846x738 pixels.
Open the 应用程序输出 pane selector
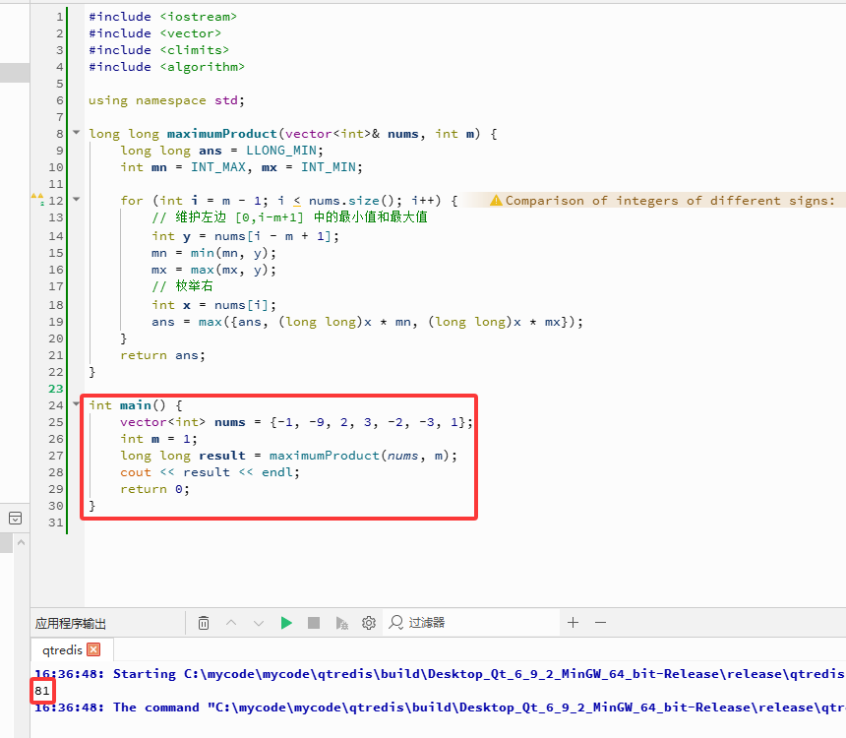pos(71,624)
